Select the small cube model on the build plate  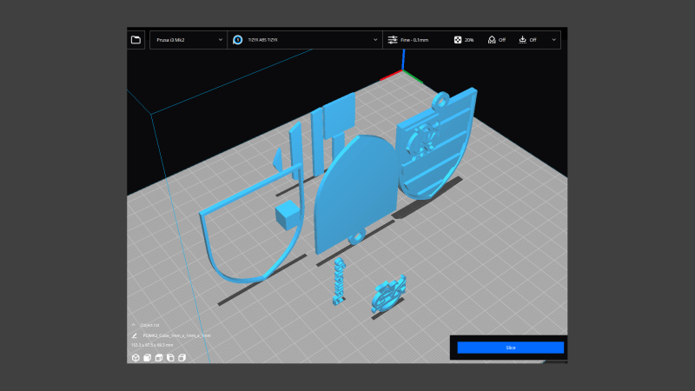tap(287, 215)
